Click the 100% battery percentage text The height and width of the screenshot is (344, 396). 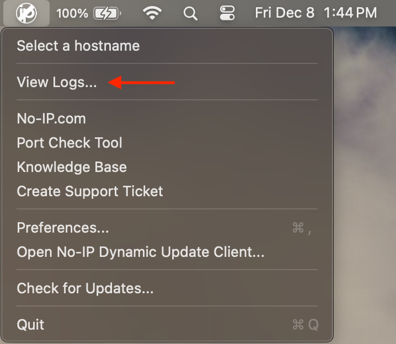[x=72, y=13]
